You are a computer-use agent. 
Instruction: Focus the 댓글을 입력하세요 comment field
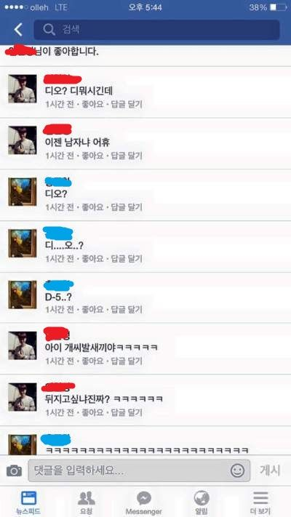pos(139,470)
